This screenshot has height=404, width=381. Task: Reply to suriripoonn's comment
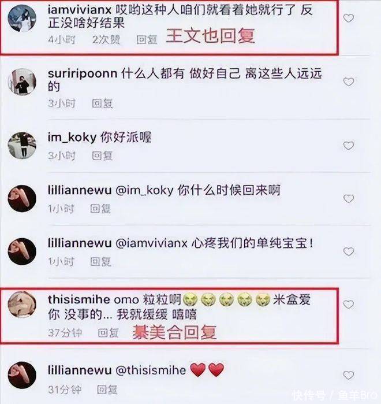tap(102, 103)
